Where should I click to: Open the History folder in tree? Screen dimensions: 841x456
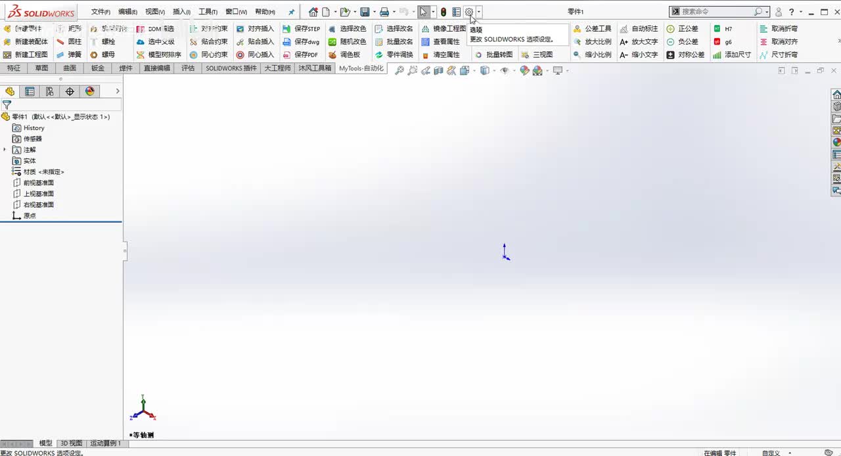pyautogui.click(x=28, y=128)
